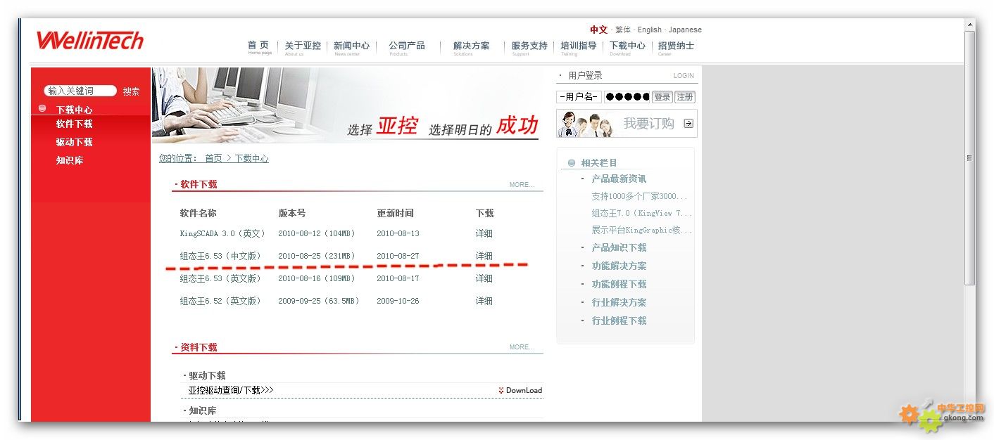The width and height of the screenshot is (994, 440).
Task: Click the 搜索 search button
Action: pos(132,91)
